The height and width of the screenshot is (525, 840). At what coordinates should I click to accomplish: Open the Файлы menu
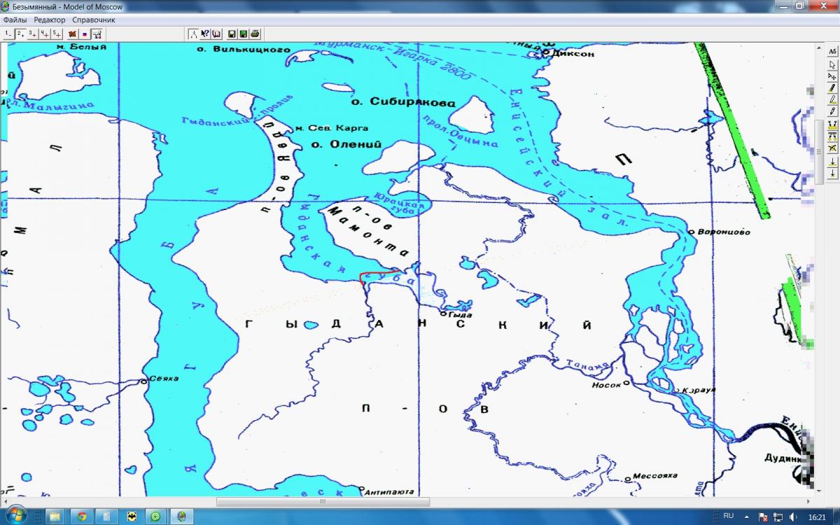[x=15, y=20]
